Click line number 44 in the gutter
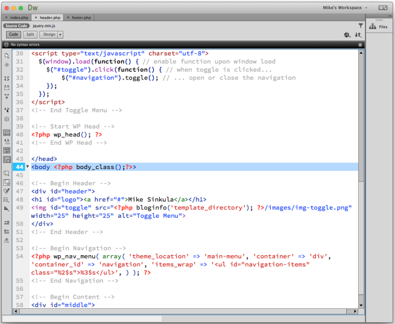 [x=19, y=167]
